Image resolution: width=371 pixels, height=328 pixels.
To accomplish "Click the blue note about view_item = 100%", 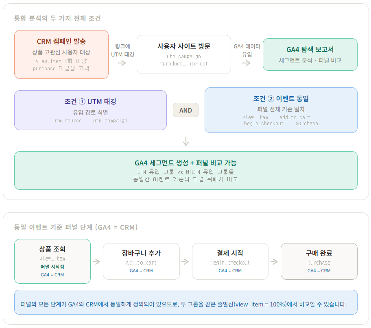I will [185, 302].
